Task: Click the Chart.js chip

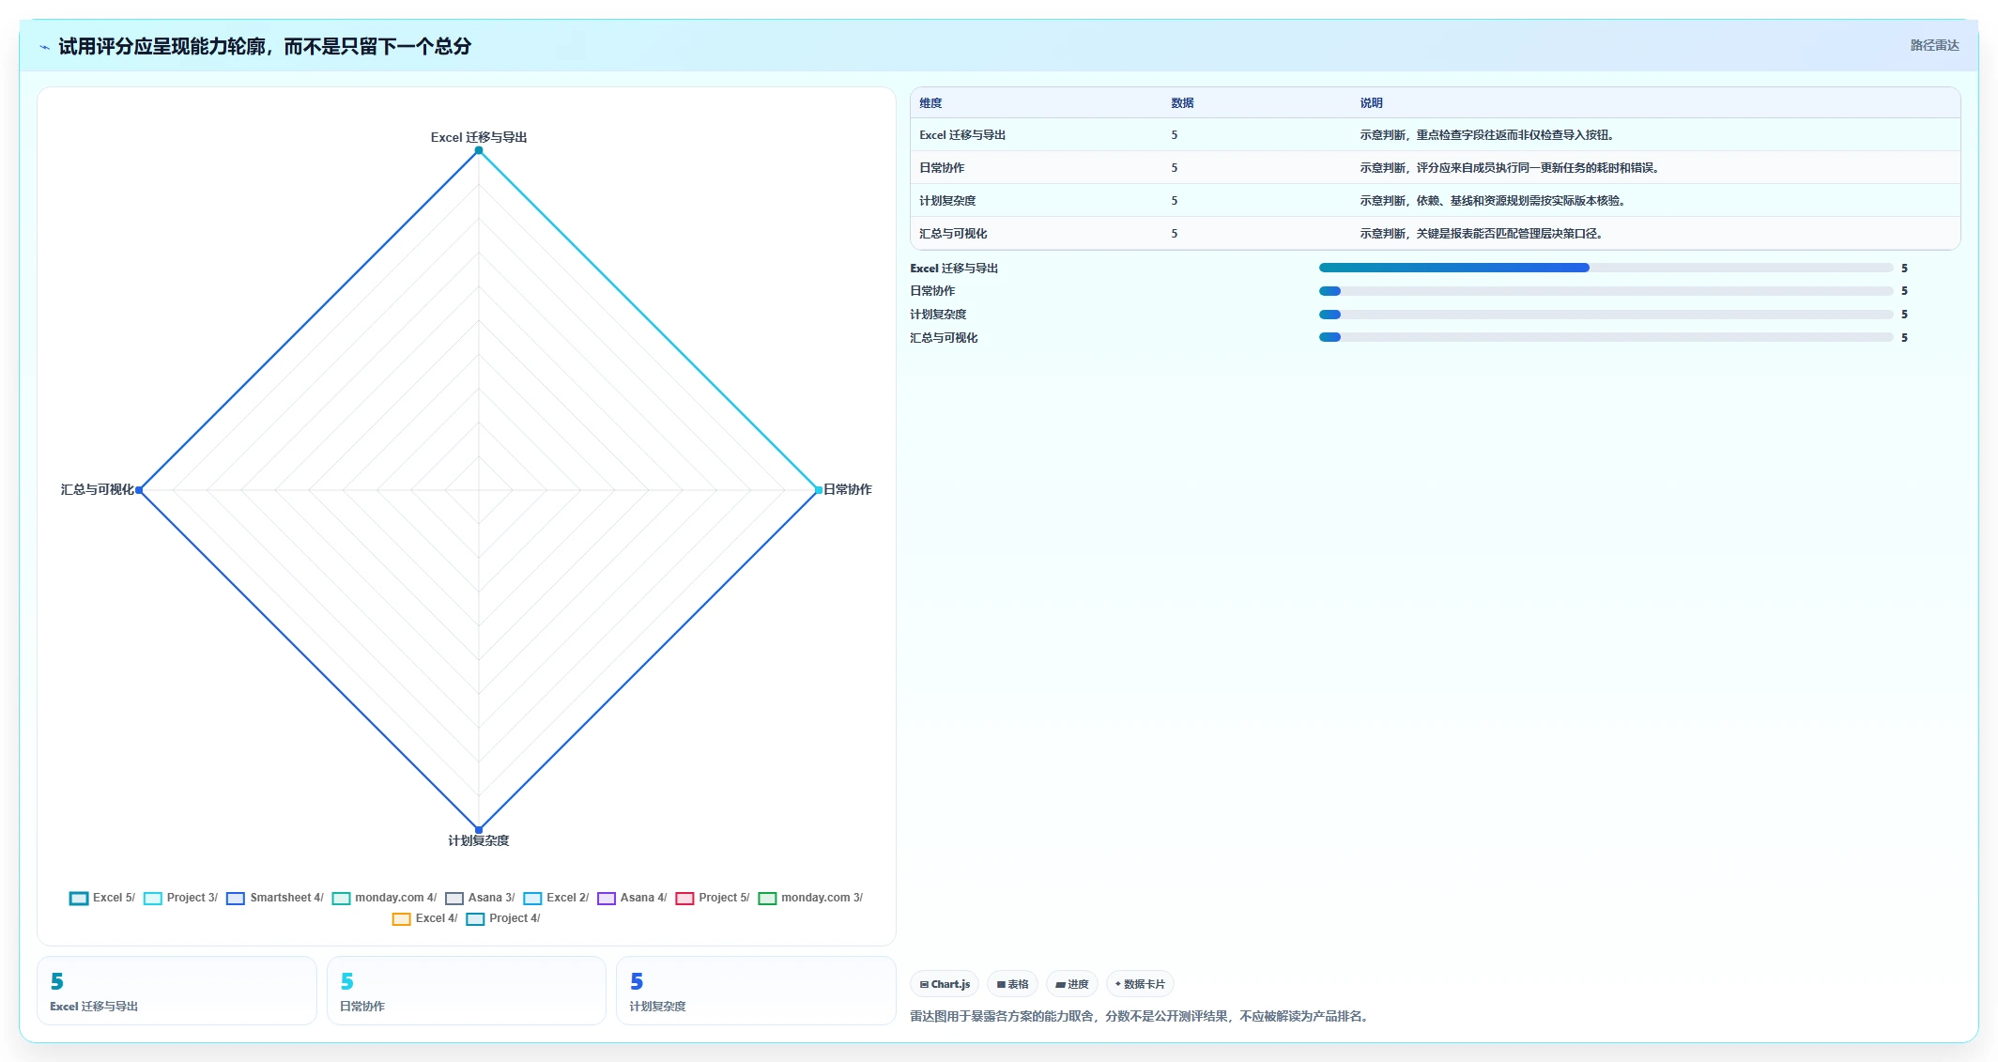Action: 945,984
